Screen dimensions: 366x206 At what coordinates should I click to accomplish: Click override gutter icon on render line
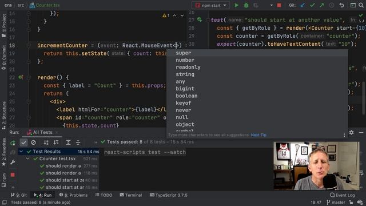click(x=21, y=77)
